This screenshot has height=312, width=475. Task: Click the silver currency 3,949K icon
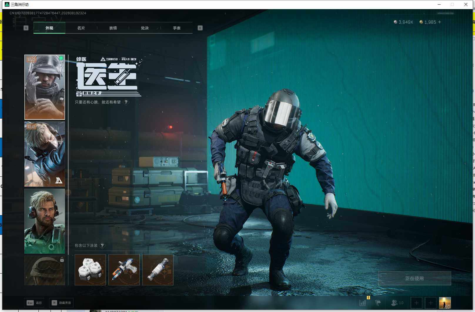point(395,22)
